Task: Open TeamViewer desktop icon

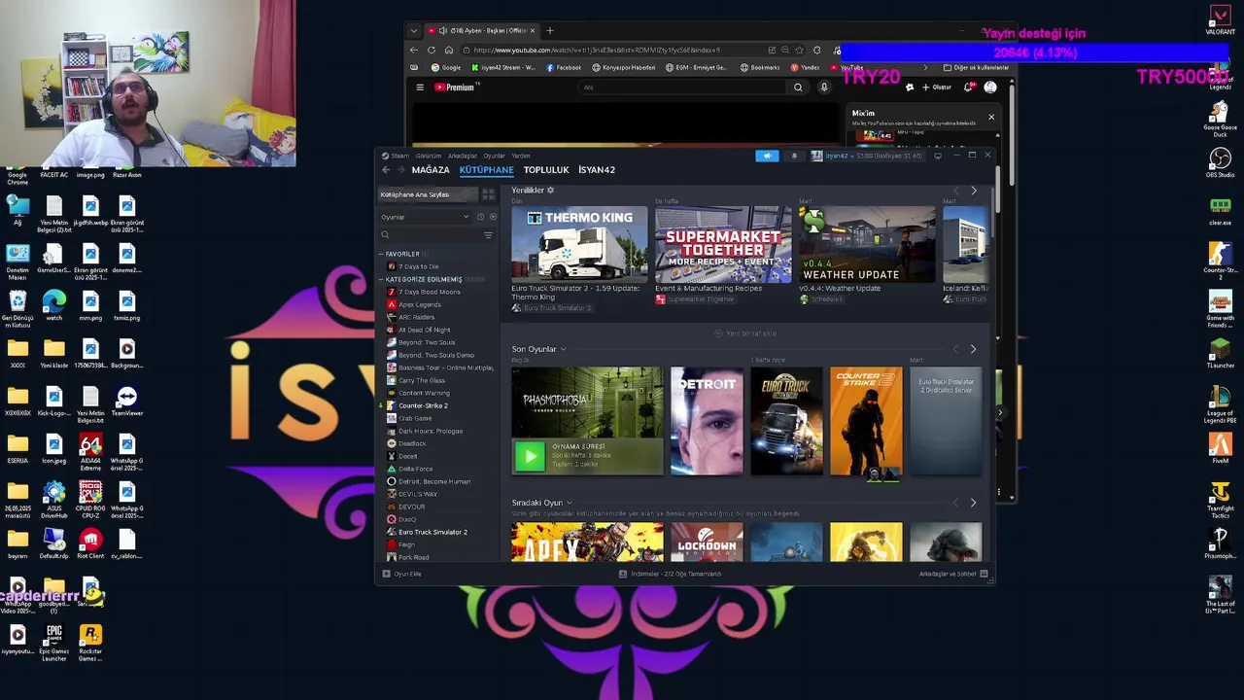Action: click(x=126, y=402)
